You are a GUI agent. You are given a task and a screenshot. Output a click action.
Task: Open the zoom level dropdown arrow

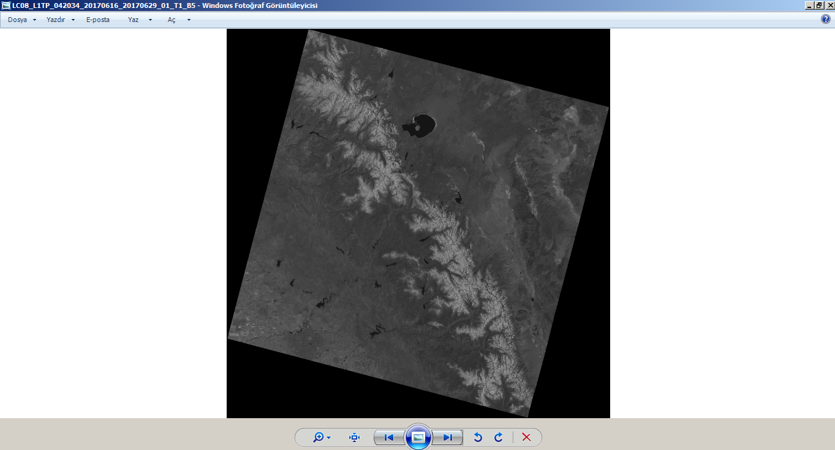329,438
